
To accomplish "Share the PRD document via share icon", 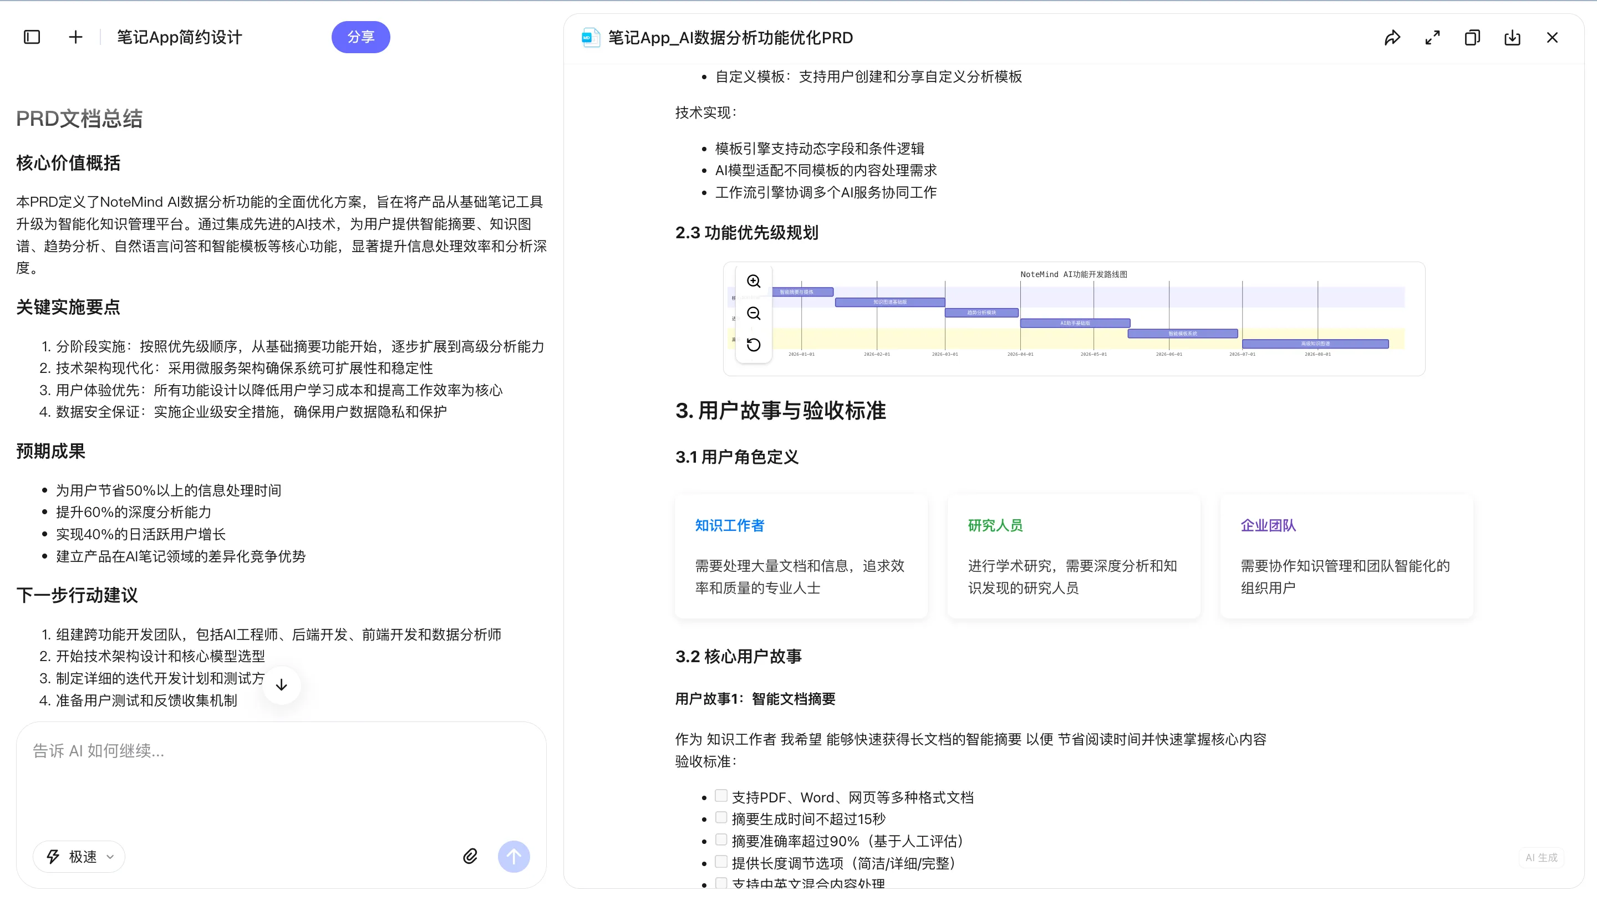I will pyautogui.click(x=1392, y=38).
